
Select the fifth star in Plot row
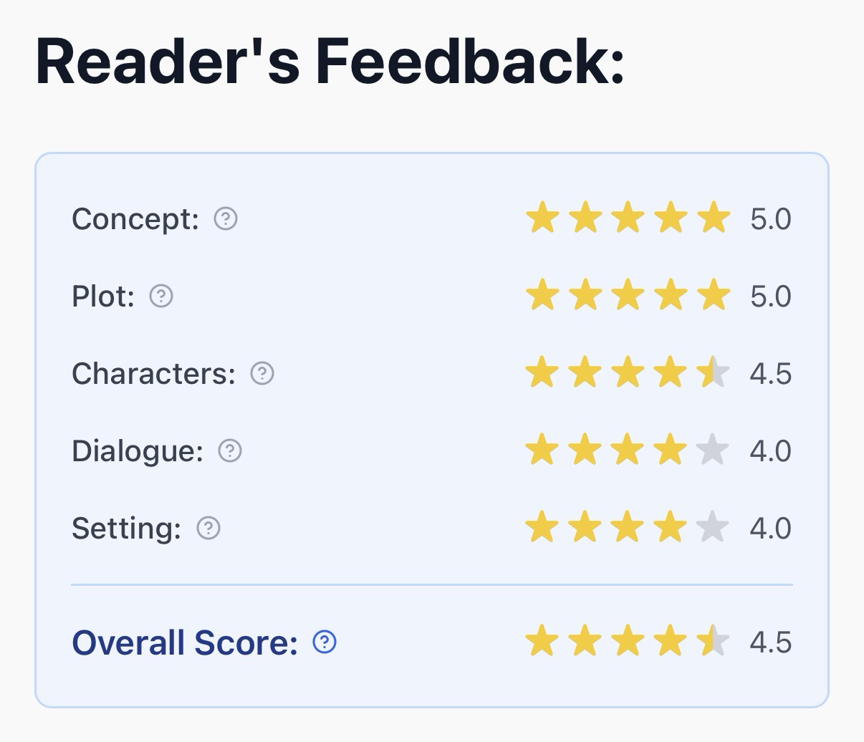714,295
